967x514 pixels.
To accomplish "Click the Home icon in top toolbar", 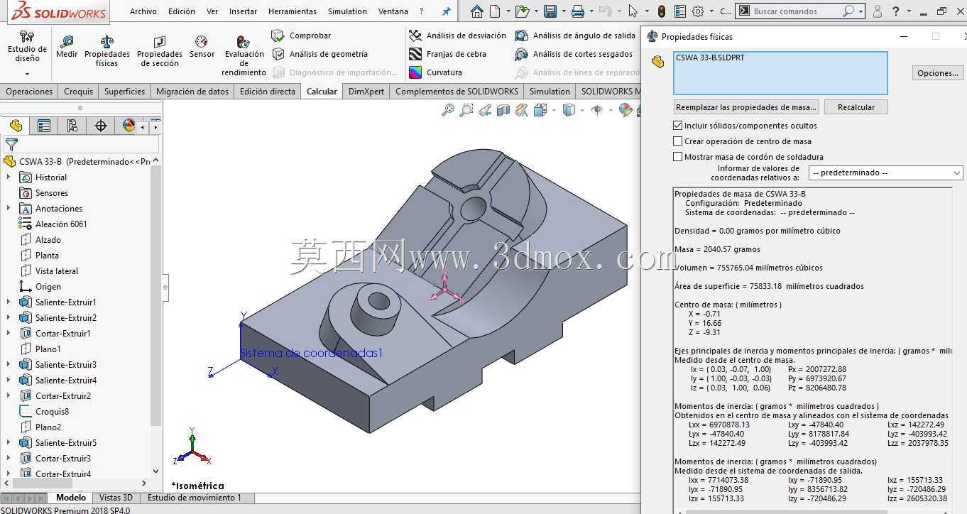I will pos(477,11).
